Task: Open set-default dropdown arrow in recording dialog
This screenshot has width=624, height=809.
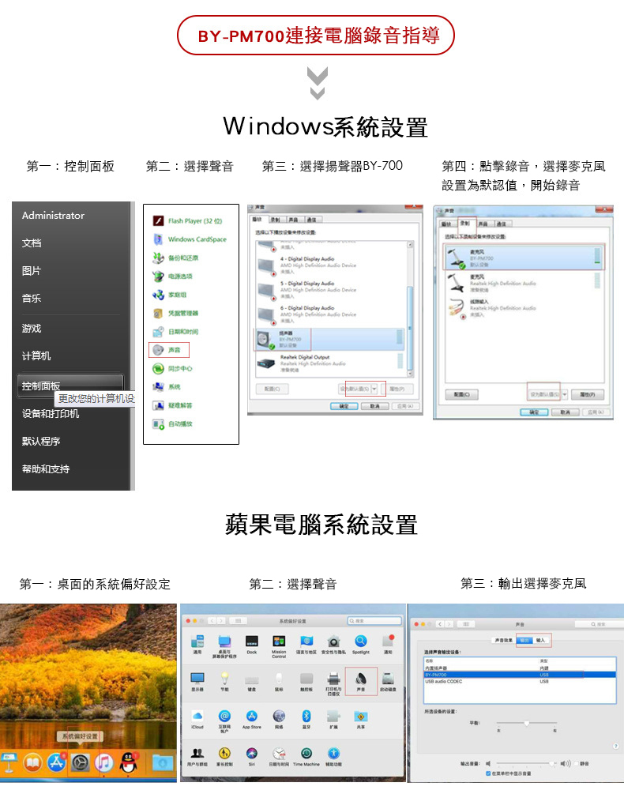Action: coord(565,395)
